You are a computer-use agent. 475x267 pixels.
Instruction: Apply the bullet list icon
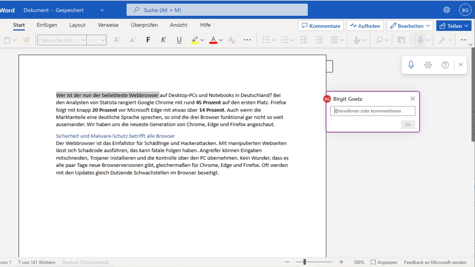click(266, 40)
